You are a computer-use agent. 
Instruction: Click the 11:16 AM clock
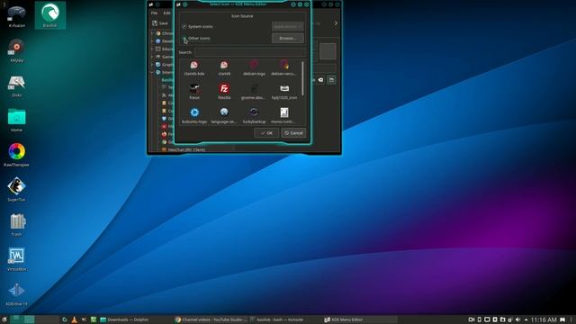[544, 319]
